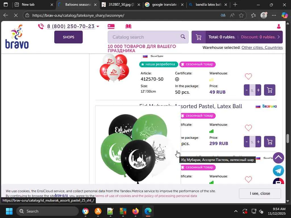
Task: Click the vertical page scrollbar thumb
Action: click(288, 138)
